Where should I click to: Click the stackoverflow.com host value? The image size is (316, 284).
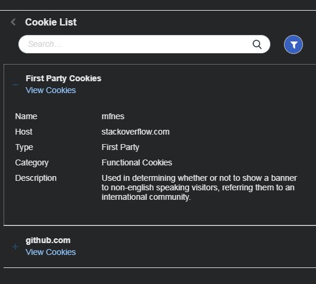click(136, 132)
